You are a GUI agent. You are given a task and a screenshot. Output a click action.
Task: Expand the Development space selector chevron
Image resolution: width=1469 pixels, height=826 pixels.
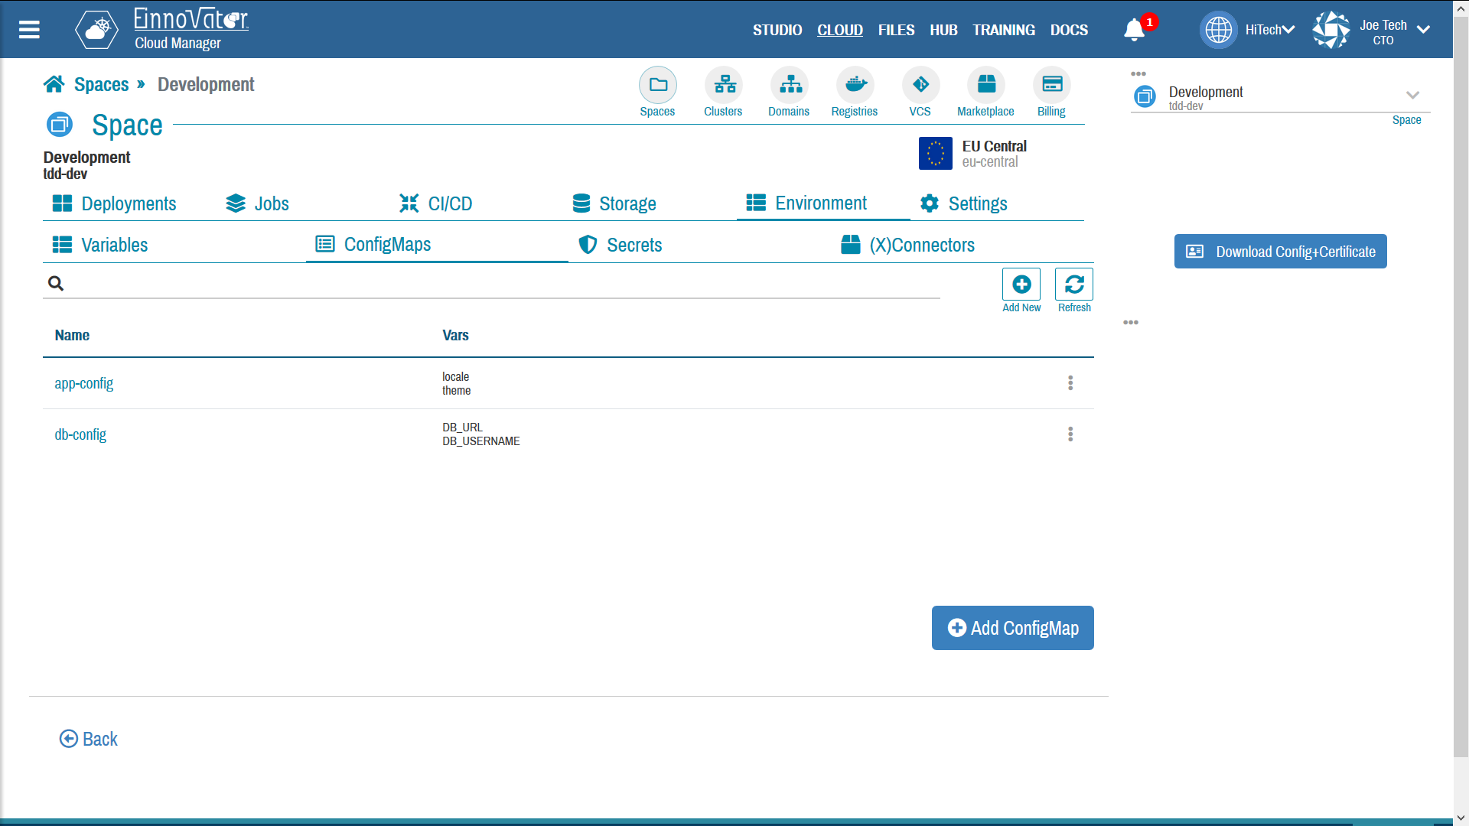(1412, 96)
